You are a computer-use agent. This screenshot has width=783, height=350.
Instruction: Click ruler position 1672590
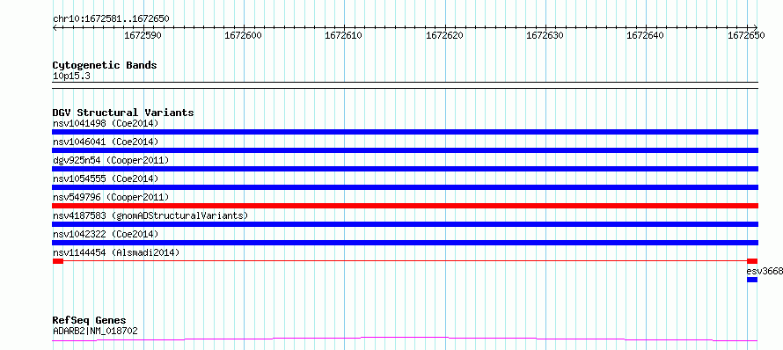pos(143,35)
